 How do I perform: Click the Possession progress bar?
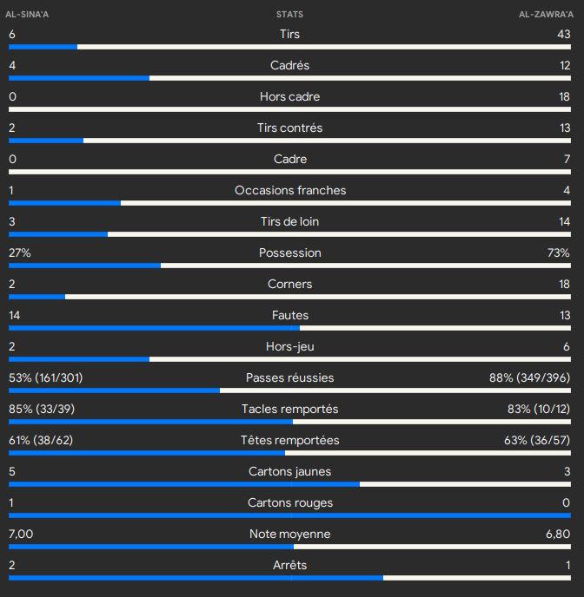(x=289, y=265)
